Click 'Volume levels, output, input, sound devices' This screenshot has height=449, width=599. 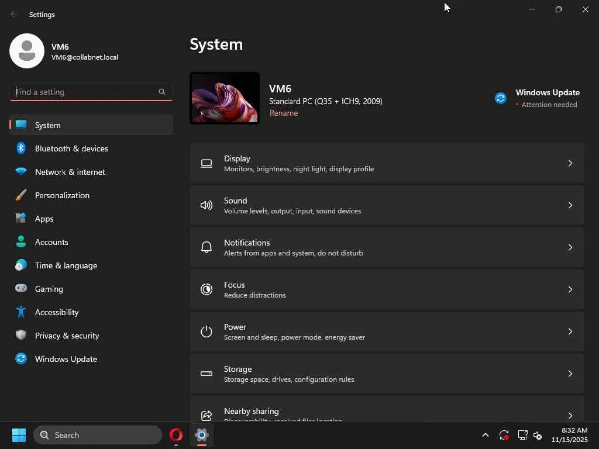[292, 211]
